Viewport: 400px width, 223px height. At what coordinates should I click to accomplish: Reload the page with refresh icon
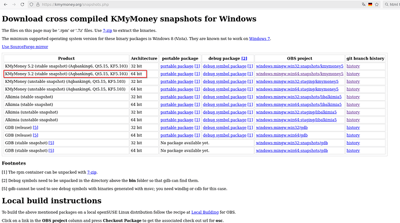(23, 4)
